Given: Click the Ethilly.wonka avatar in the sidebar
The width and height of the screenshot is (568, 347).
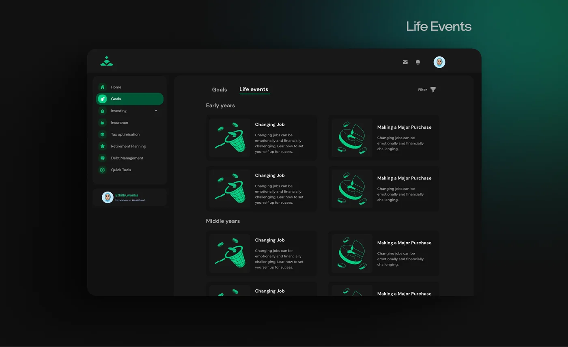Looking at the screenshot, I should (x=108, y=198).
